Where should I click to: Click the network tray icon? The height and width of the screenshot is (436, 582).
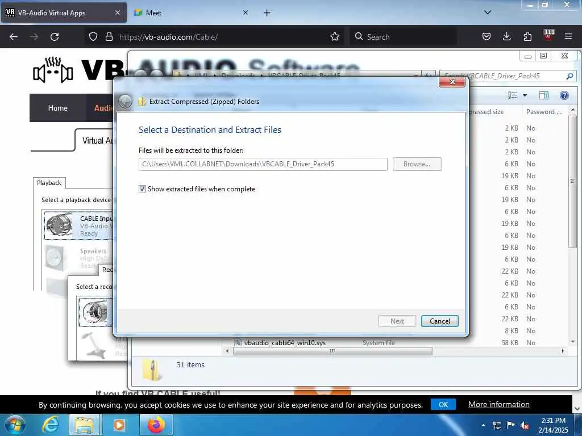point(497,425)
